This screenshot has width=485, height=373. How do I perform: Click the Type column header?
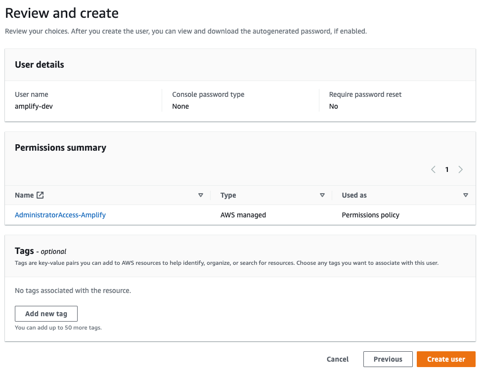coord(228,195)
